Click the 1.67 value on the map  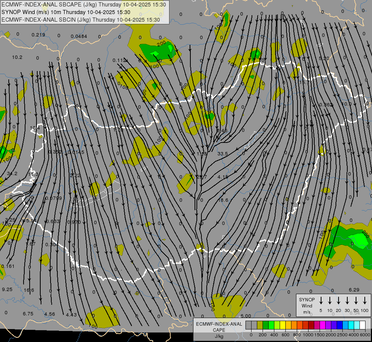click(x=31, y=244)
